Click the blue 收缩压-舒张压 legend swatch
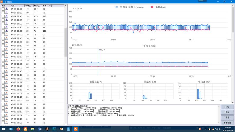Image resolution: width=235 pixels, height=132 pixels. coord(117,7)
